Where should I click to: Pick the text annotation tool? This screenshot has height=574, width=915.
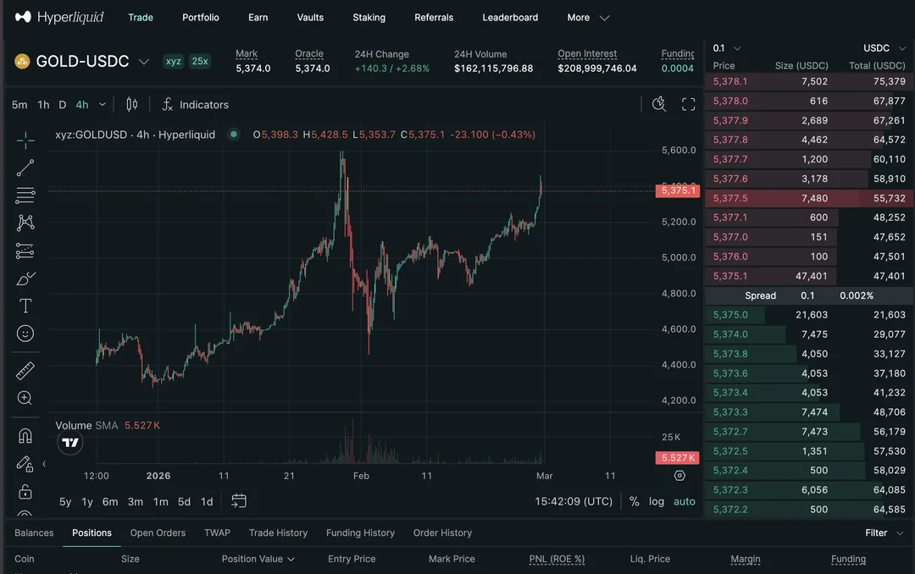[x=25, y=306]
